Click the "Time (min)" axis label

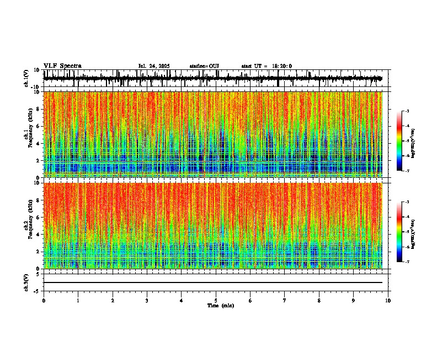pos(221,306)
